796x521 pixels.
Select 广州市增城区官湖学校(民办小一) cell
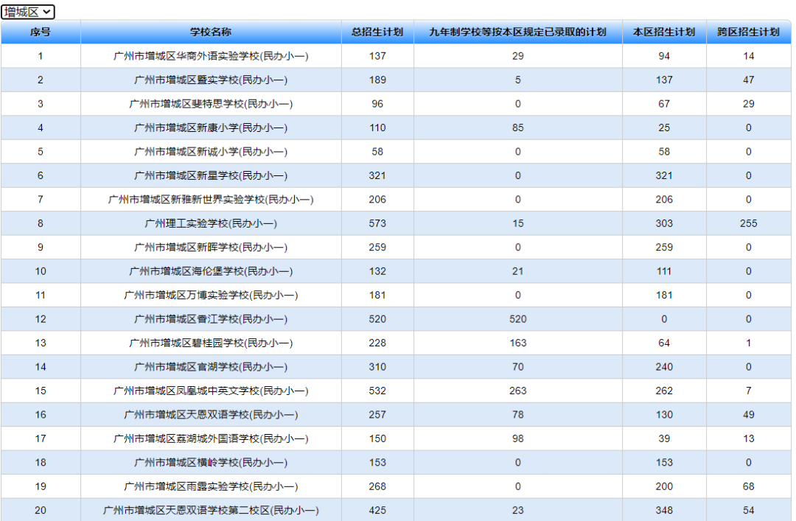coord(211,367)
